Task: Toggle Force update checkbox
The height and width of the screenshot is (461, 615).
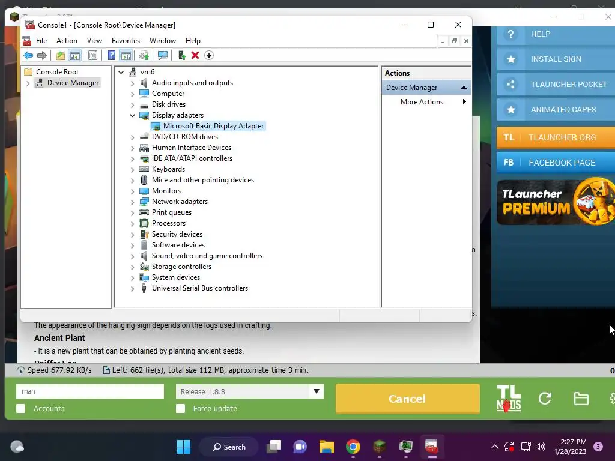Action: tap(180, 408)
